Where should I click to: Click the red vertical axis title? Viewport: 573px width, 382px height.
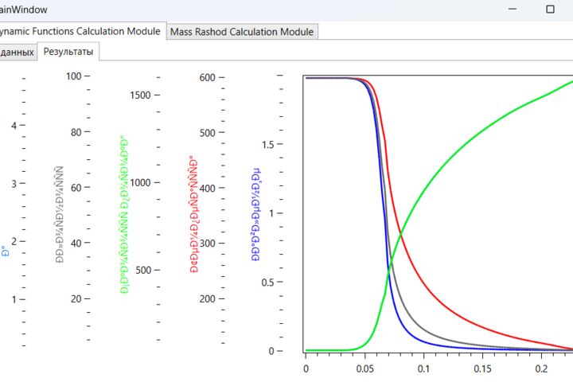tap(193, 214)
